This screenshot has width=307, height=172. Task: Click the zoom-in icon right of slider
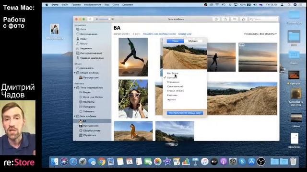point(112,19)
